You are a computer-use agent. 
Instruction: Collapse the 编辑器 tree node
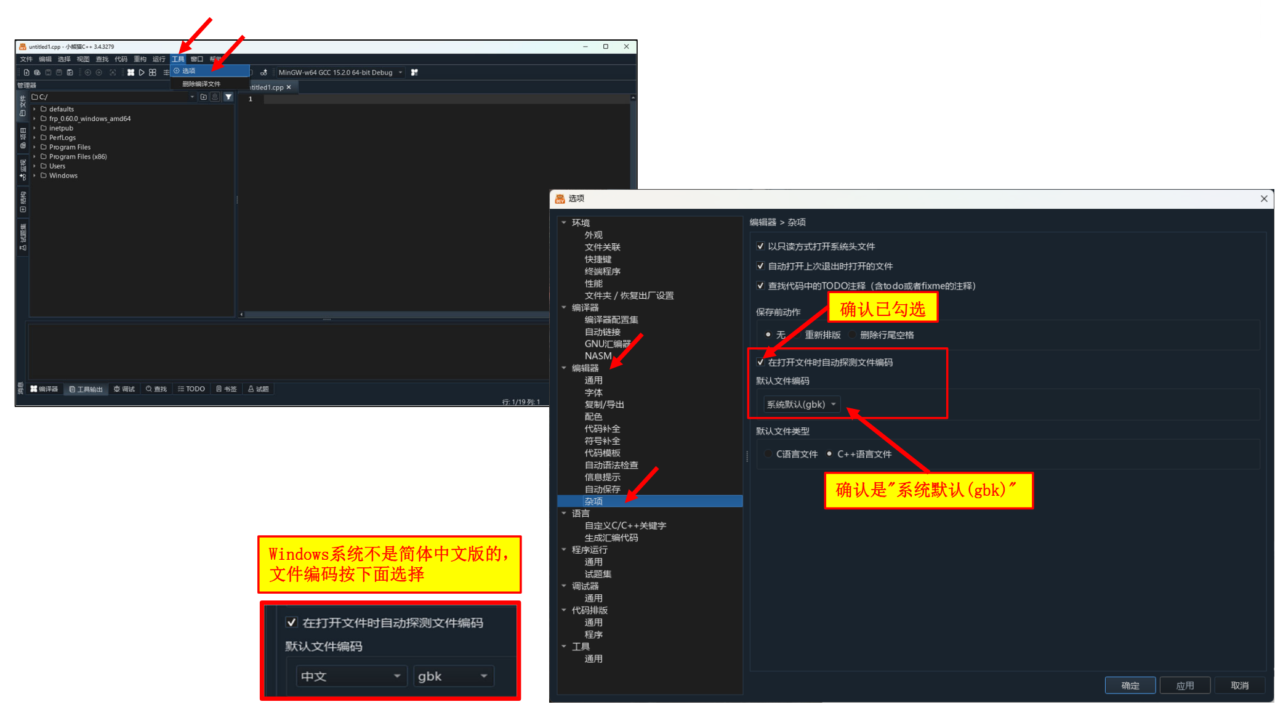click(564, 368)
